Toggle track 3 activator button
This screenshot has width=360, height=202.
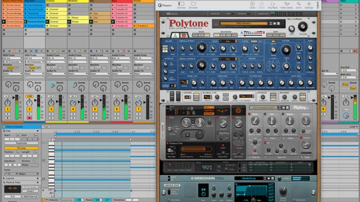coord(51,109)
